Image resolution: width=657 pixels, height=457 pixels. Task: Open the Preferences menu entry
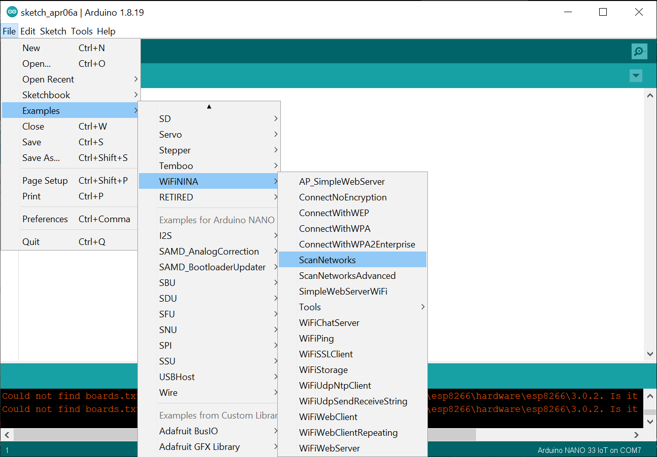point(45,219)
